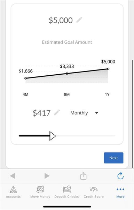Select the 8M data point on chart
The height and width of the screenshot is (210, 134).
pyautogui.click(x=67, y=73)
